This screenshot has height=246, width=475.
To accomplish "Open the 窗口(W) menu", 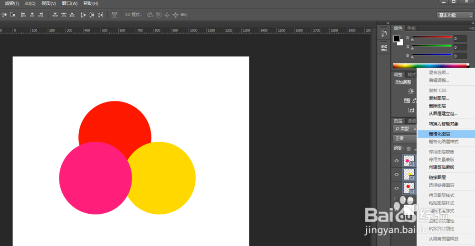I will coord(70,3).
